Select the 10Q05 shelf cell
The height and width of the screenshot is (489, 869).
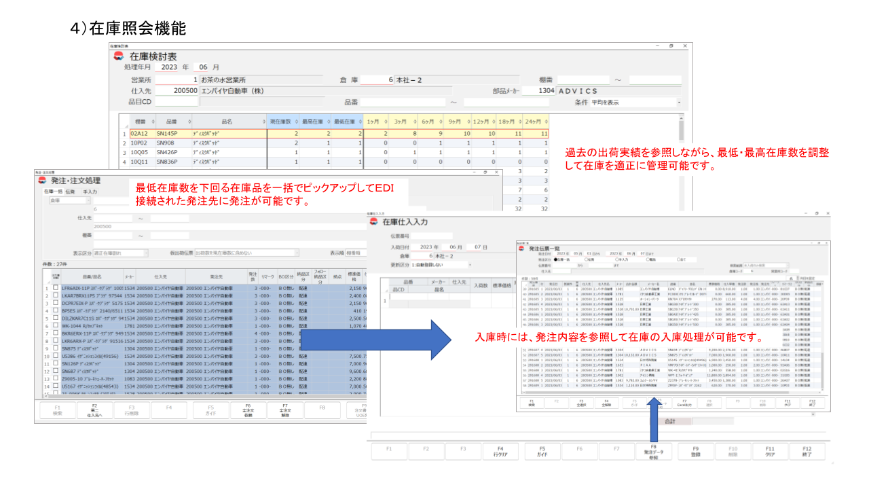click(142, 153)
